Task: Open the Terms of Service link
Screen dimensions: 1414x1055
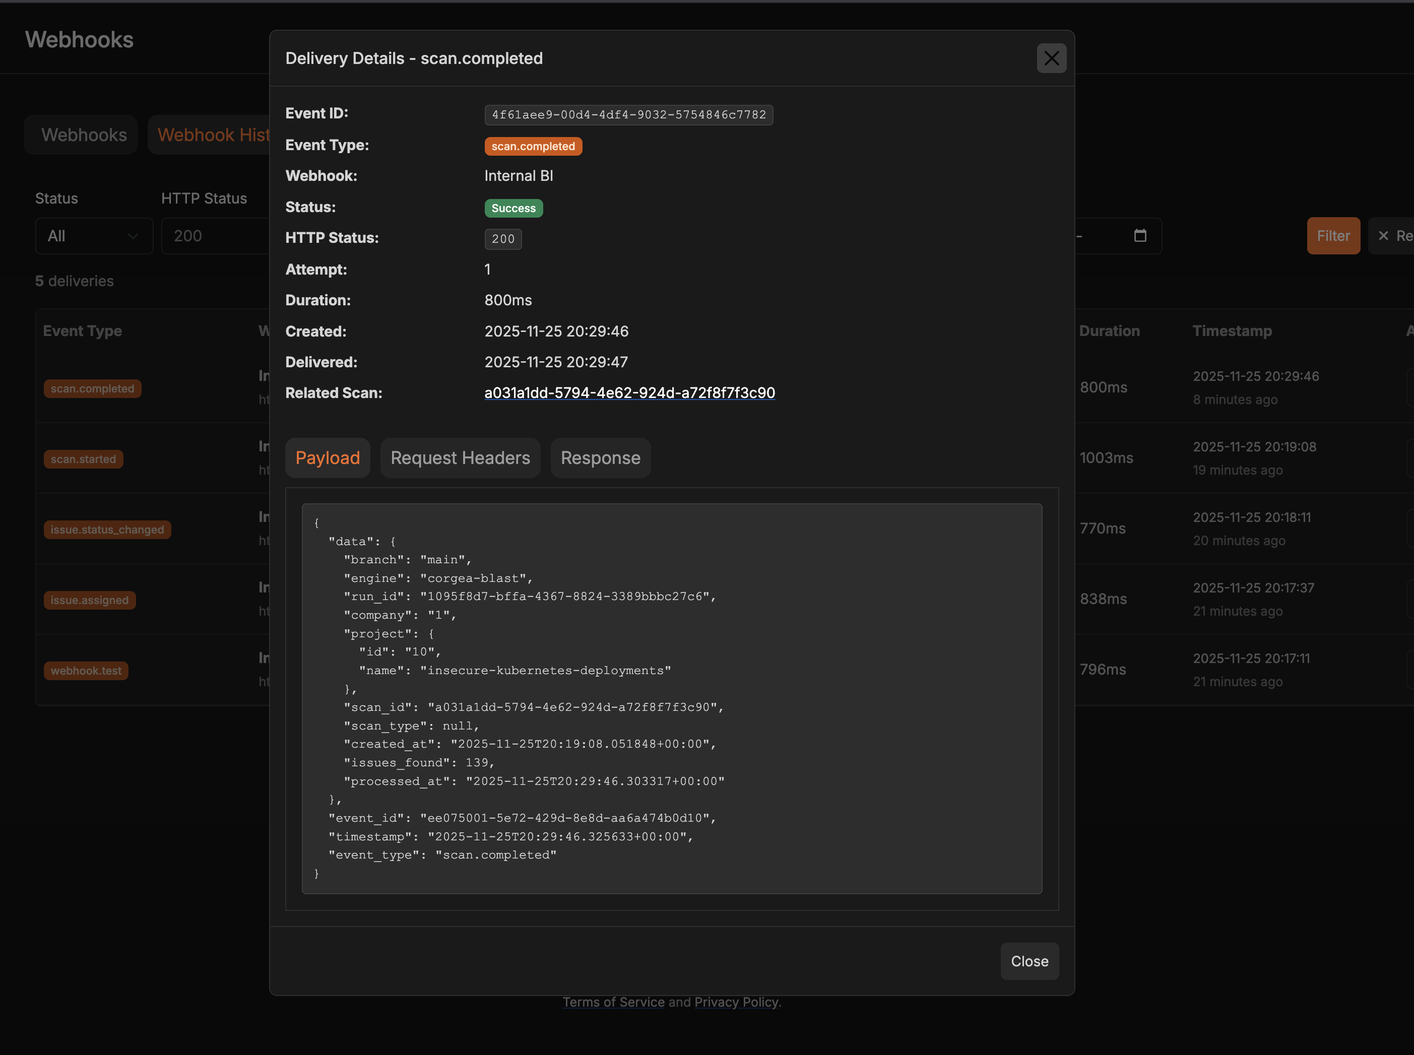Action: [x=612, y=1002]
